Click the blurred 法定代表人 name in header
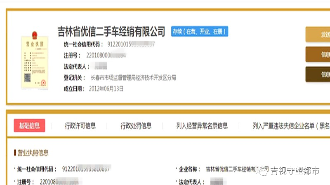 101,66
